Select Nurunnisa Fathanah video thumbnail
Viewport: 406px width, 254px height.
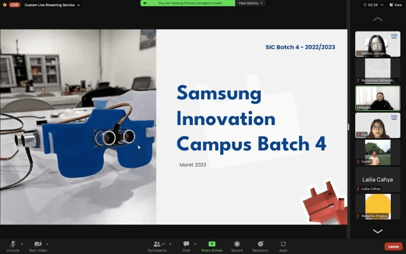point(378,71)
